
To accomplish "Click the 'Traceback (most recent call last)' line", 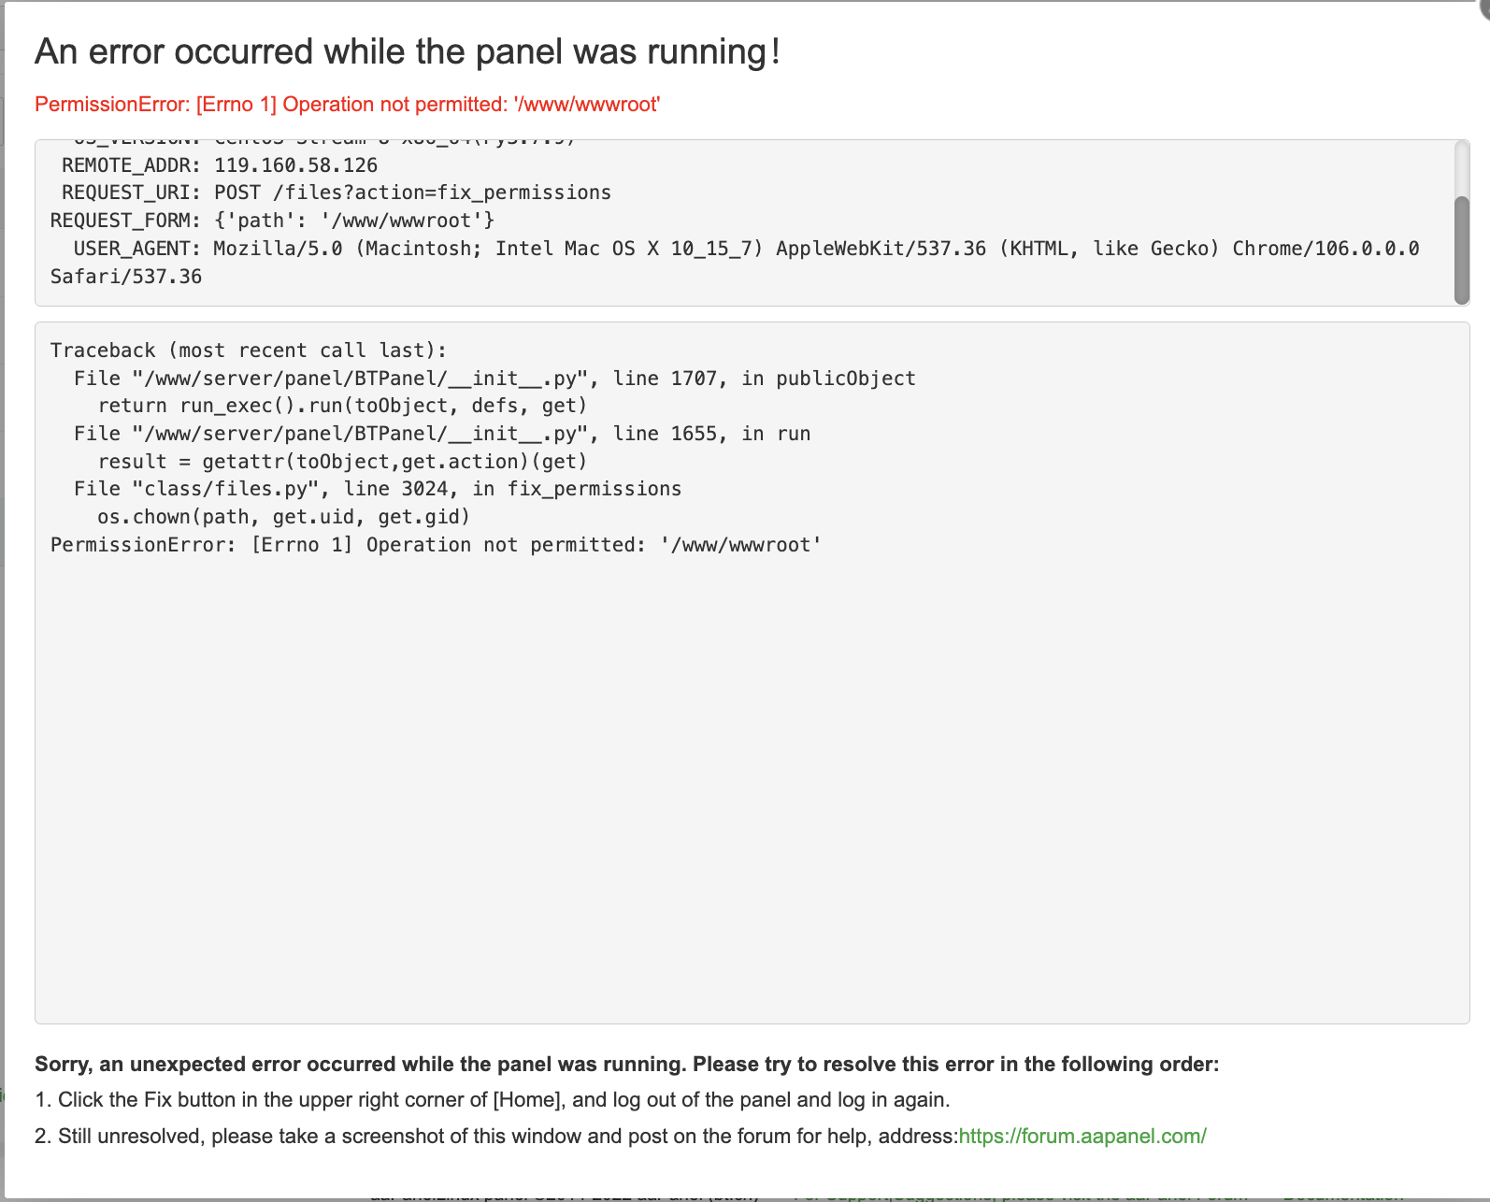I will click(x=249, y=351).
